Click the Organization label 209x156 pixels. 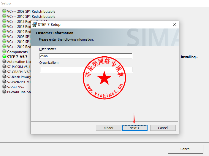pyautogui.click(x=49, y=63)
